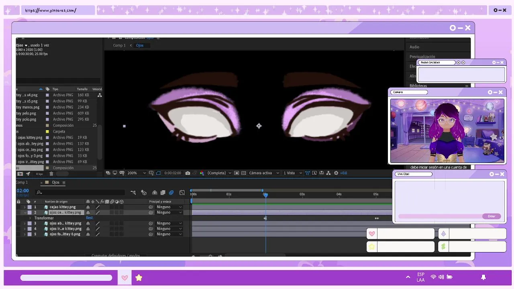The height and width of the screenshot is (289, 514).
Task: Toggle shy switch for ojos ce... kittey.png
Action: 88,212
